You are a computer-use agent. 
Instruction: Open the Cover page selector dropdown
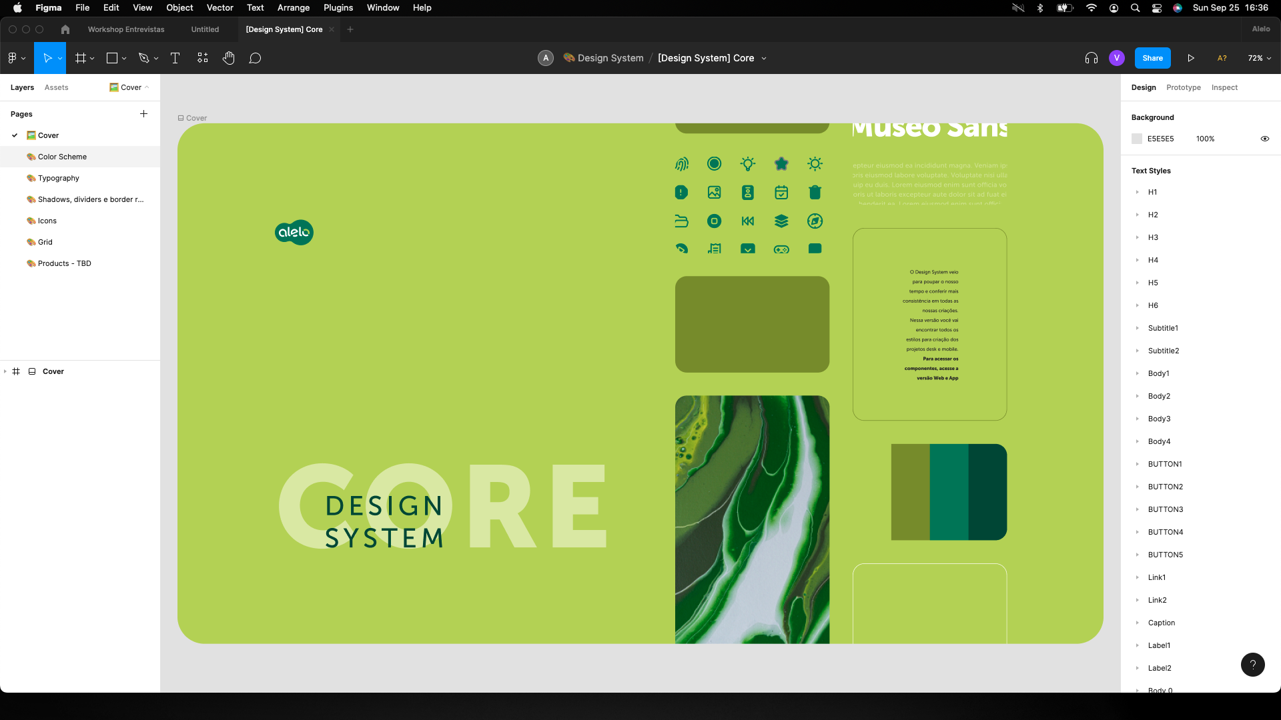[130, 87]
